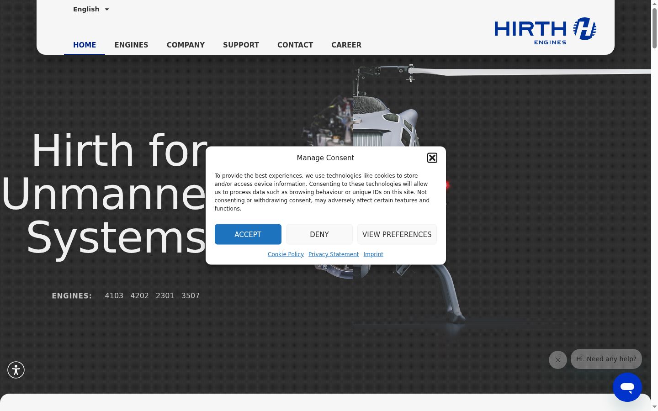658x411 pixels.
Task: Open the ENGINES menu
Action: [x=132, y=45]
